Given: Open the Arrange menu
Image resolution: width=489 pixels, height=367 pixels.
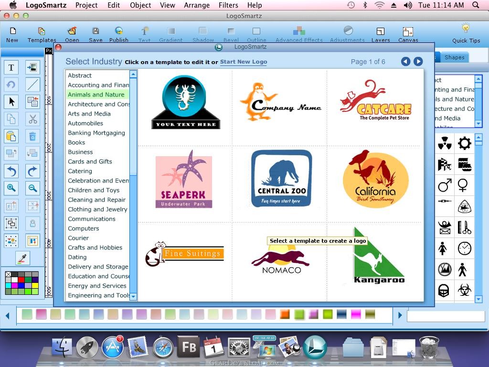Looking at the screenshot, I should (x=197, y=5).
